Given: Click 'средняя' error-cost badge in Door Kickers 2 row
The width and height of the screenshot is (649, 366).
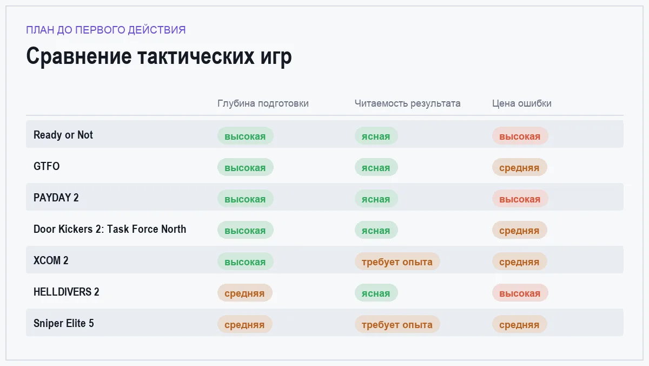Looking at the screenshot, I should (x=520, y=230).
